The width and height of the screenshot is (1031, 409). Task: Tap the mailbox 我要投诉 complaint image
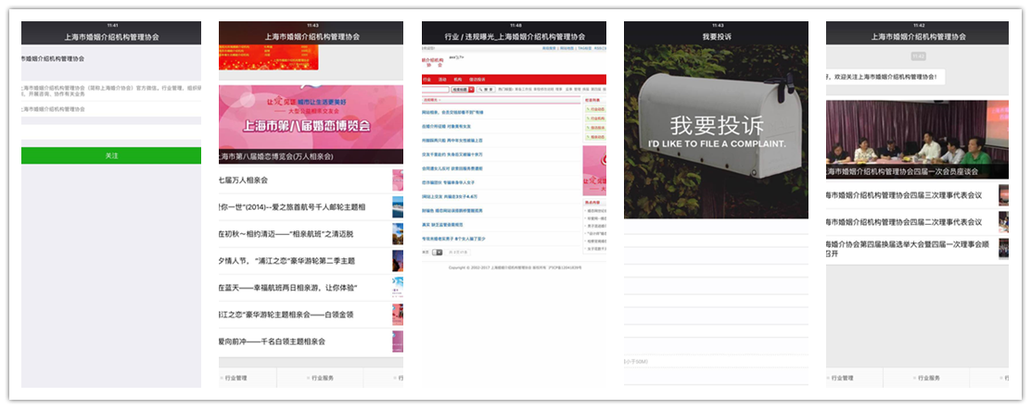716,131
